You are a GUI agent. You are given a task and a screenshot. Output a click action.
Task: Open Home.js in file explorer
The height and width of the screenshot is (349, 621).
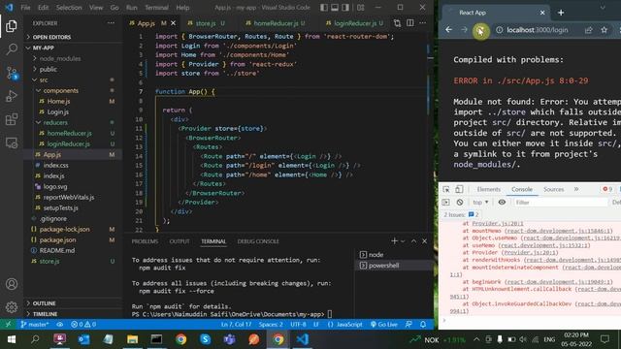point(58,101)
